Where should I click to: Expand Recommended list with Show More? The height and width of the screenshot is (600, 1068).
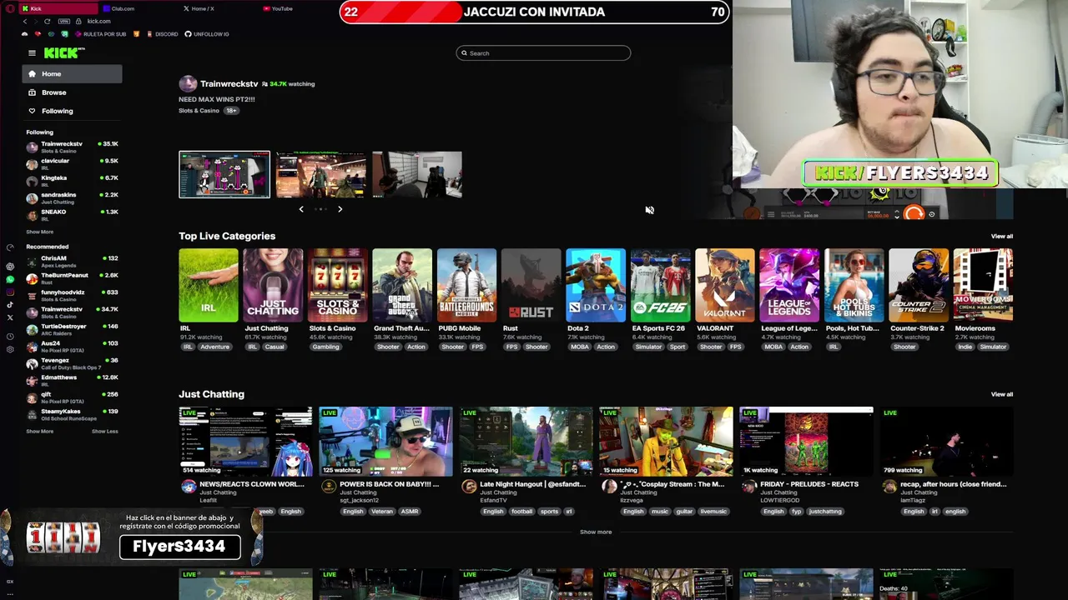click(x=39, y=431)
